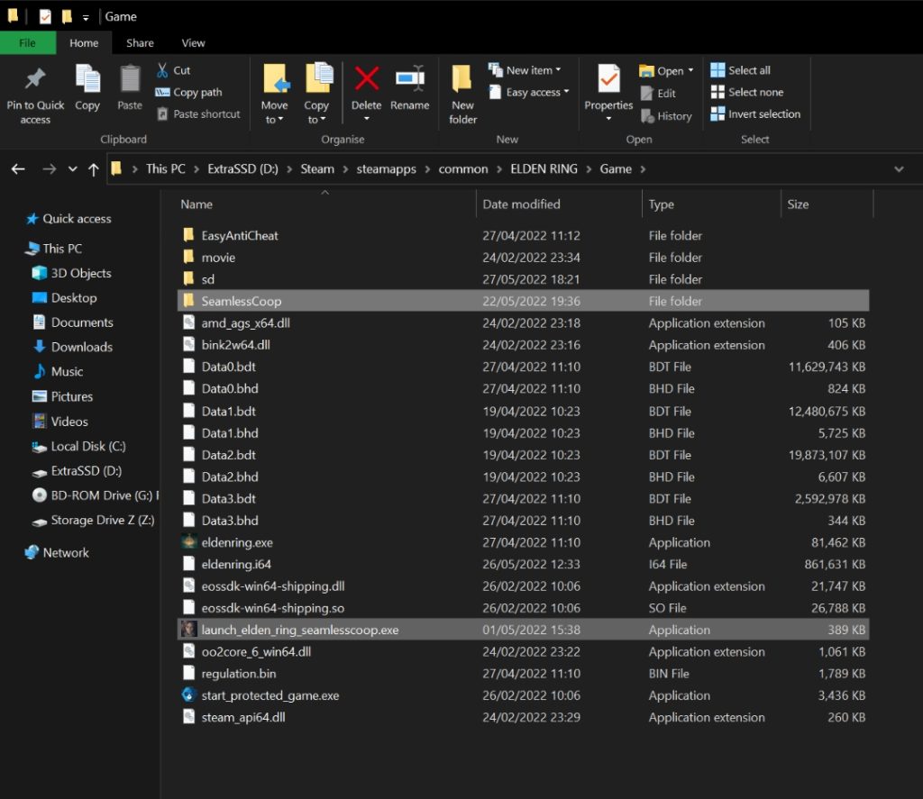Sort by the Size column header
Screen dimensions: 923x799
coord(827,204)
